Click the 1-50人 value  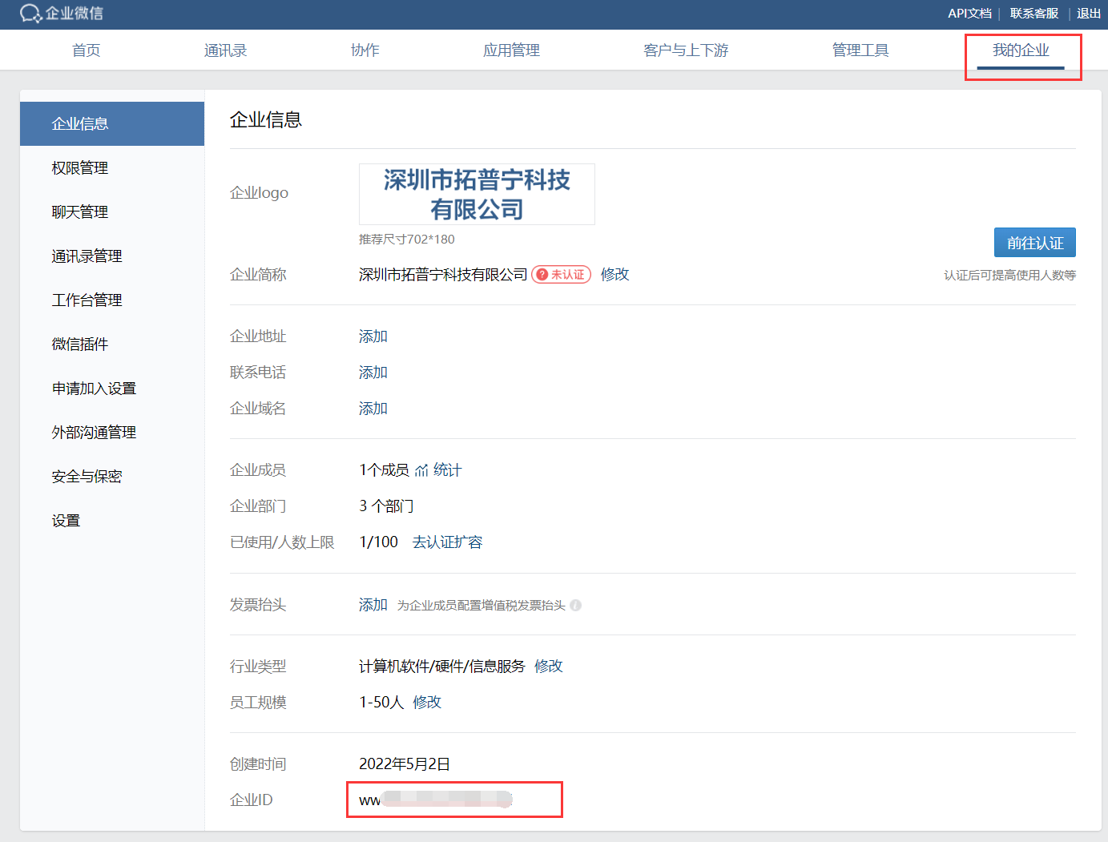381,703
